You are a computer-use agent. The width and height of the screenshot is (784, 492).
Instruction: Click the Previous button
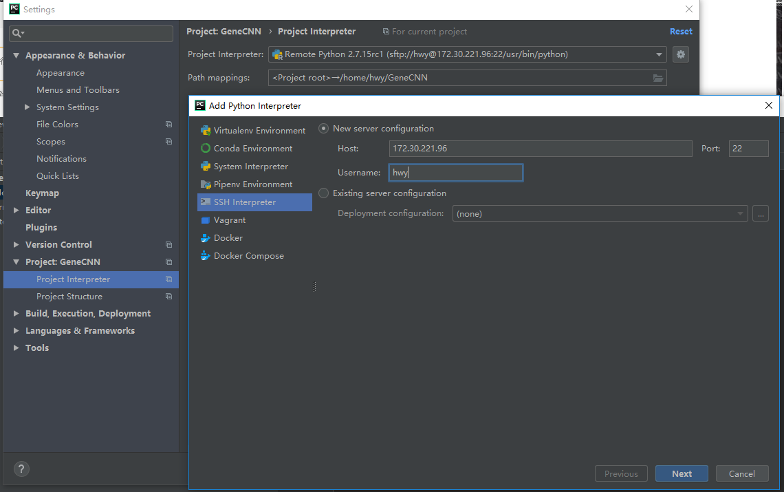621,473
